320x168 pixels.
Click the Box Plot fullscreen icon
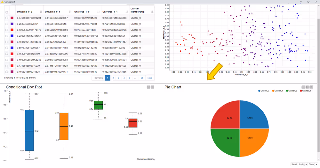tap(148, 87)
